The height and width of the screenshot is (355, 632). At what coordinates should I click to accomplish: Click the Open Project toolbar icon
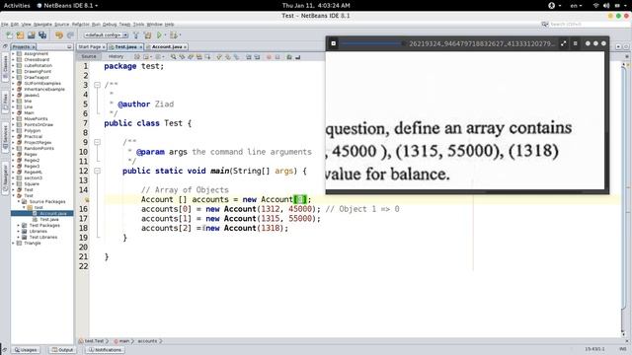click(31, 35)
